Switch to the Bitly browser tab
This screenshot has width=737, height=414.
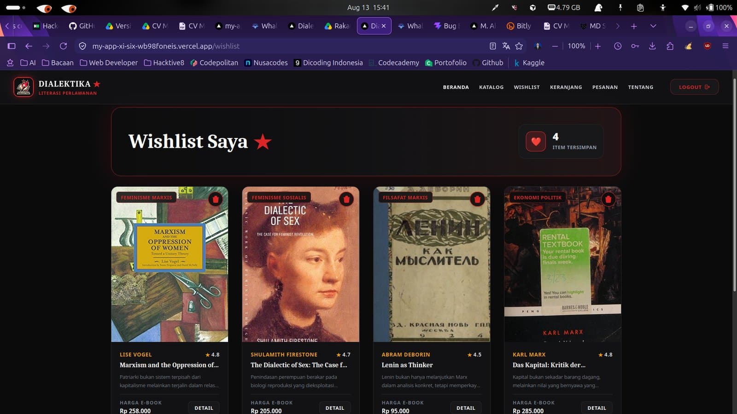tap(519, 26)
